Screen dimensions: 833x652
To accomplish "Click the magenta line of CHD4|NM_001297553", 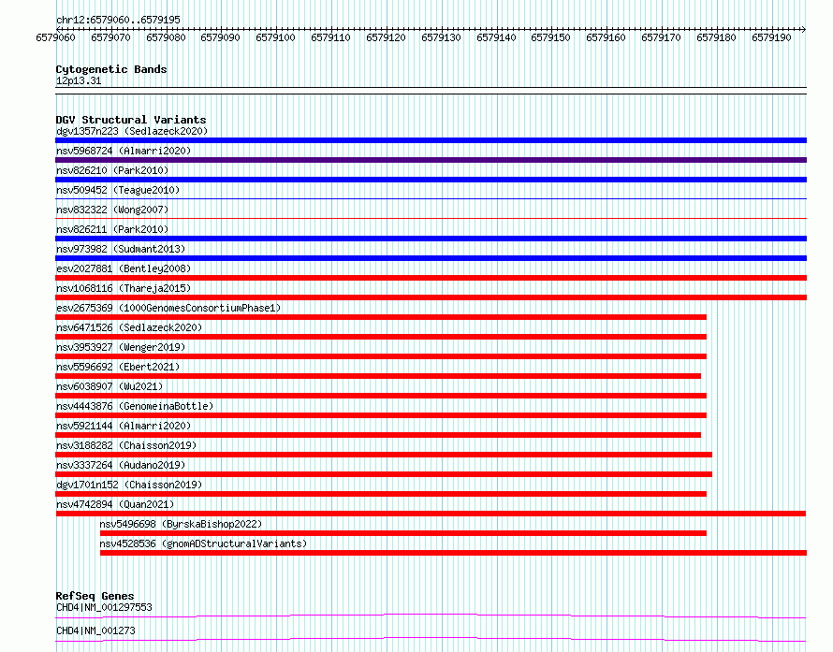I will click(x=431, y=616).
